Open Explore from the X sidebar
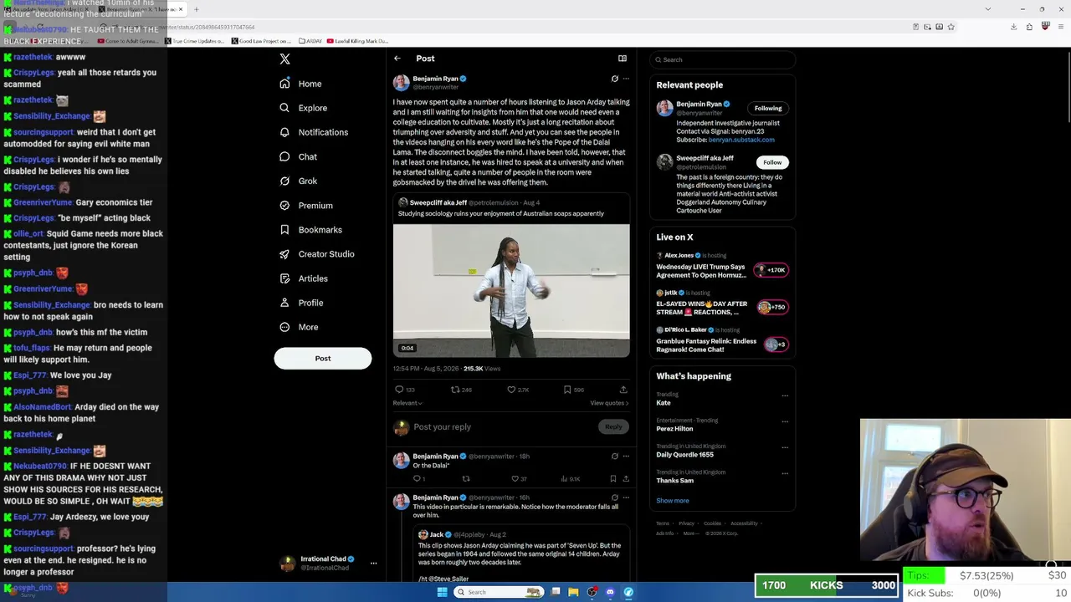Screen dimensions: 1071x602 pos(304,108)
